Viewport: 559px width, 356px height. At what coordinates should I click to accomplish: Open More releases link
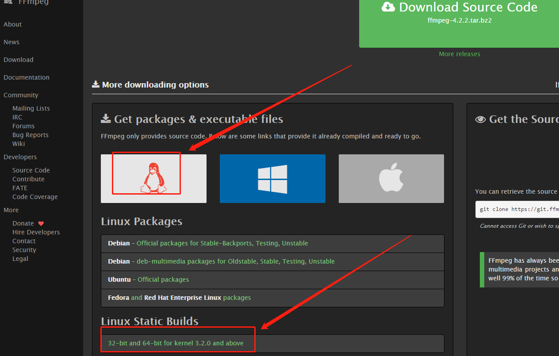click(459, 54)
